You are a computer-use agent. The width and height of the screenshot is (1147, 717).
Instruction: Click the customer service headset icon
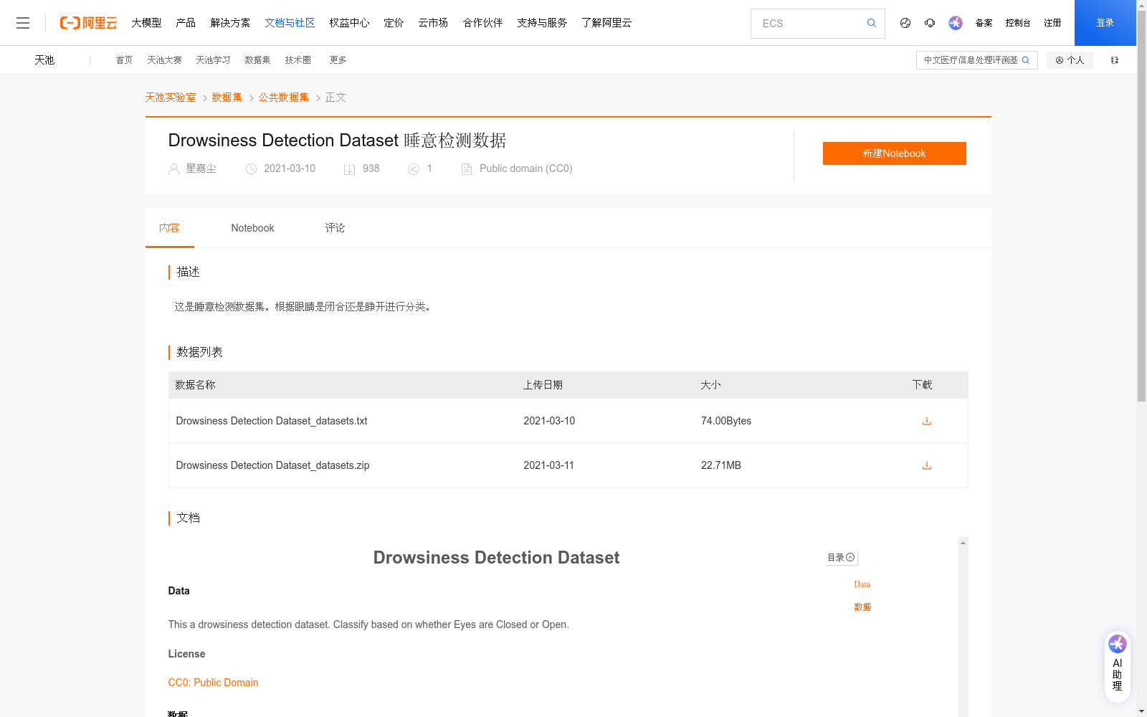click(x=930, y=23)
